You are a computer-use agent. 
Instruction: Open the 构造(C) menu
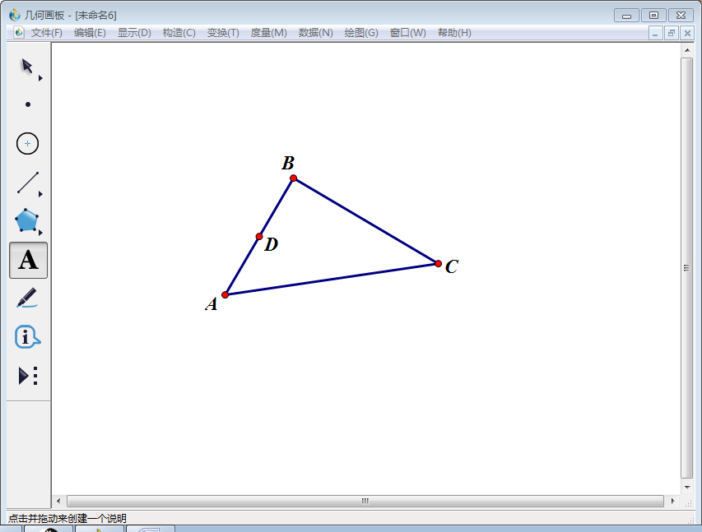point(179,33)
